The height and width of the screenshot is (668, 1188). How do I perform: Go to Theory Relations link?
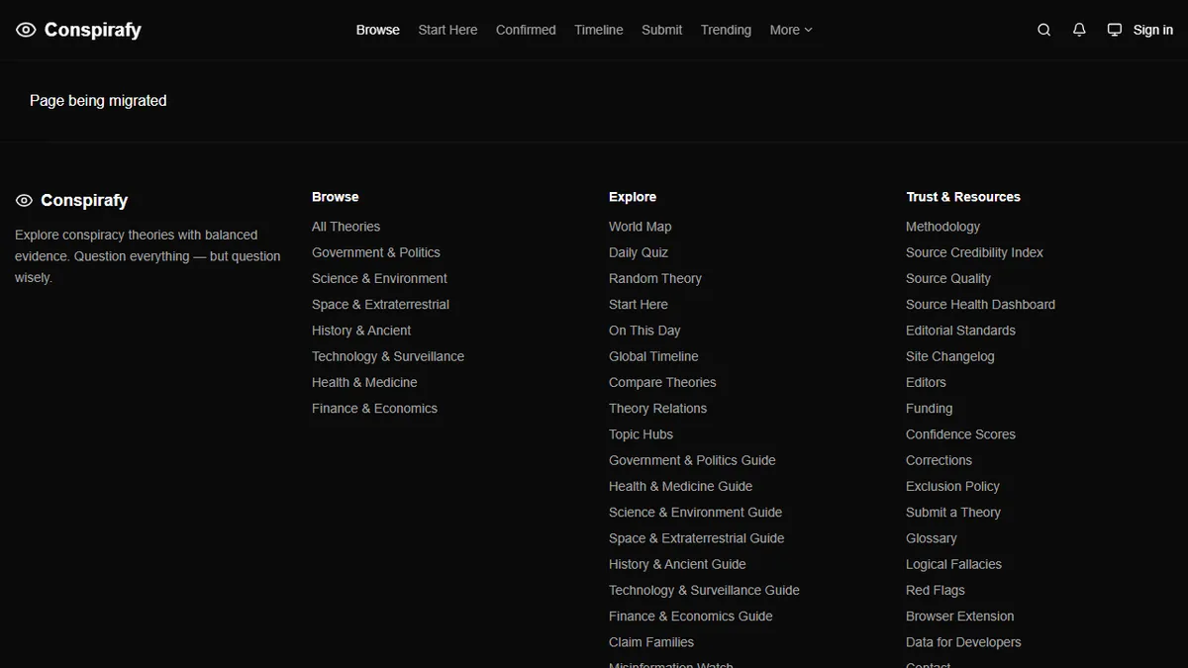coord(657,408)
